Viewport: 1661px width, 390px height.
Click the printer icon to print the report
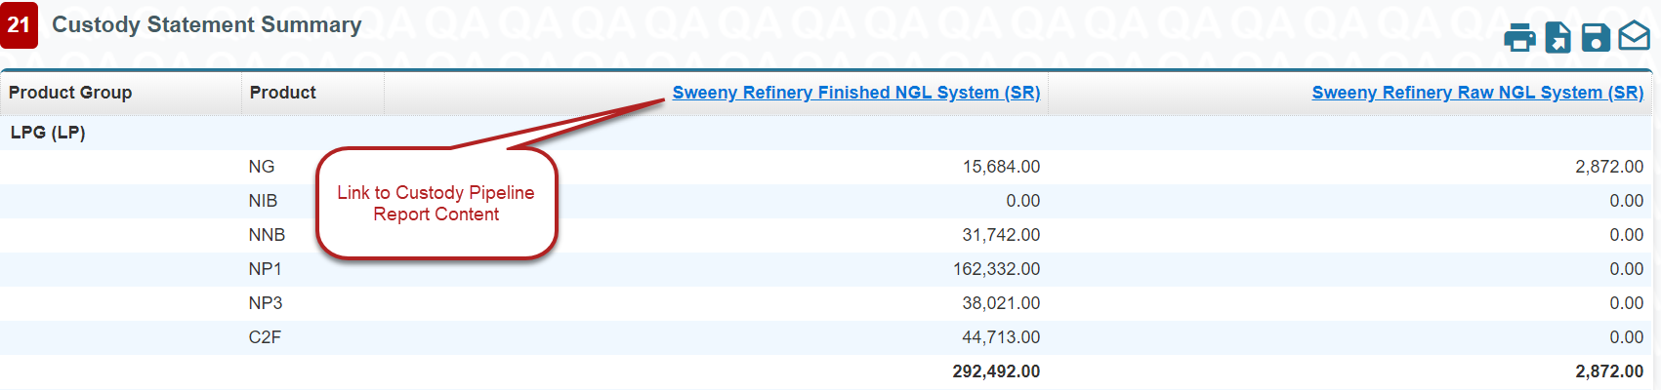pos(1519,38)
